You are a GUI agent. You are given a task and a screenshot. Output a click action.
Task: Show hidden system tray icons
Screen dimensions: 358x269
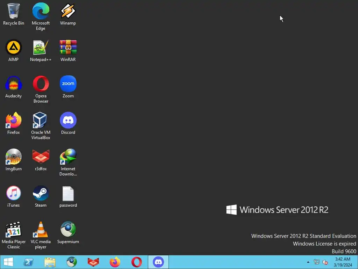(x=308, y=262)
